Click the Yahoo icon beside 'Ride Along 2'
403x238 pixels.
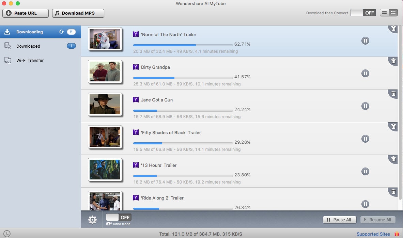pos(136,197)
